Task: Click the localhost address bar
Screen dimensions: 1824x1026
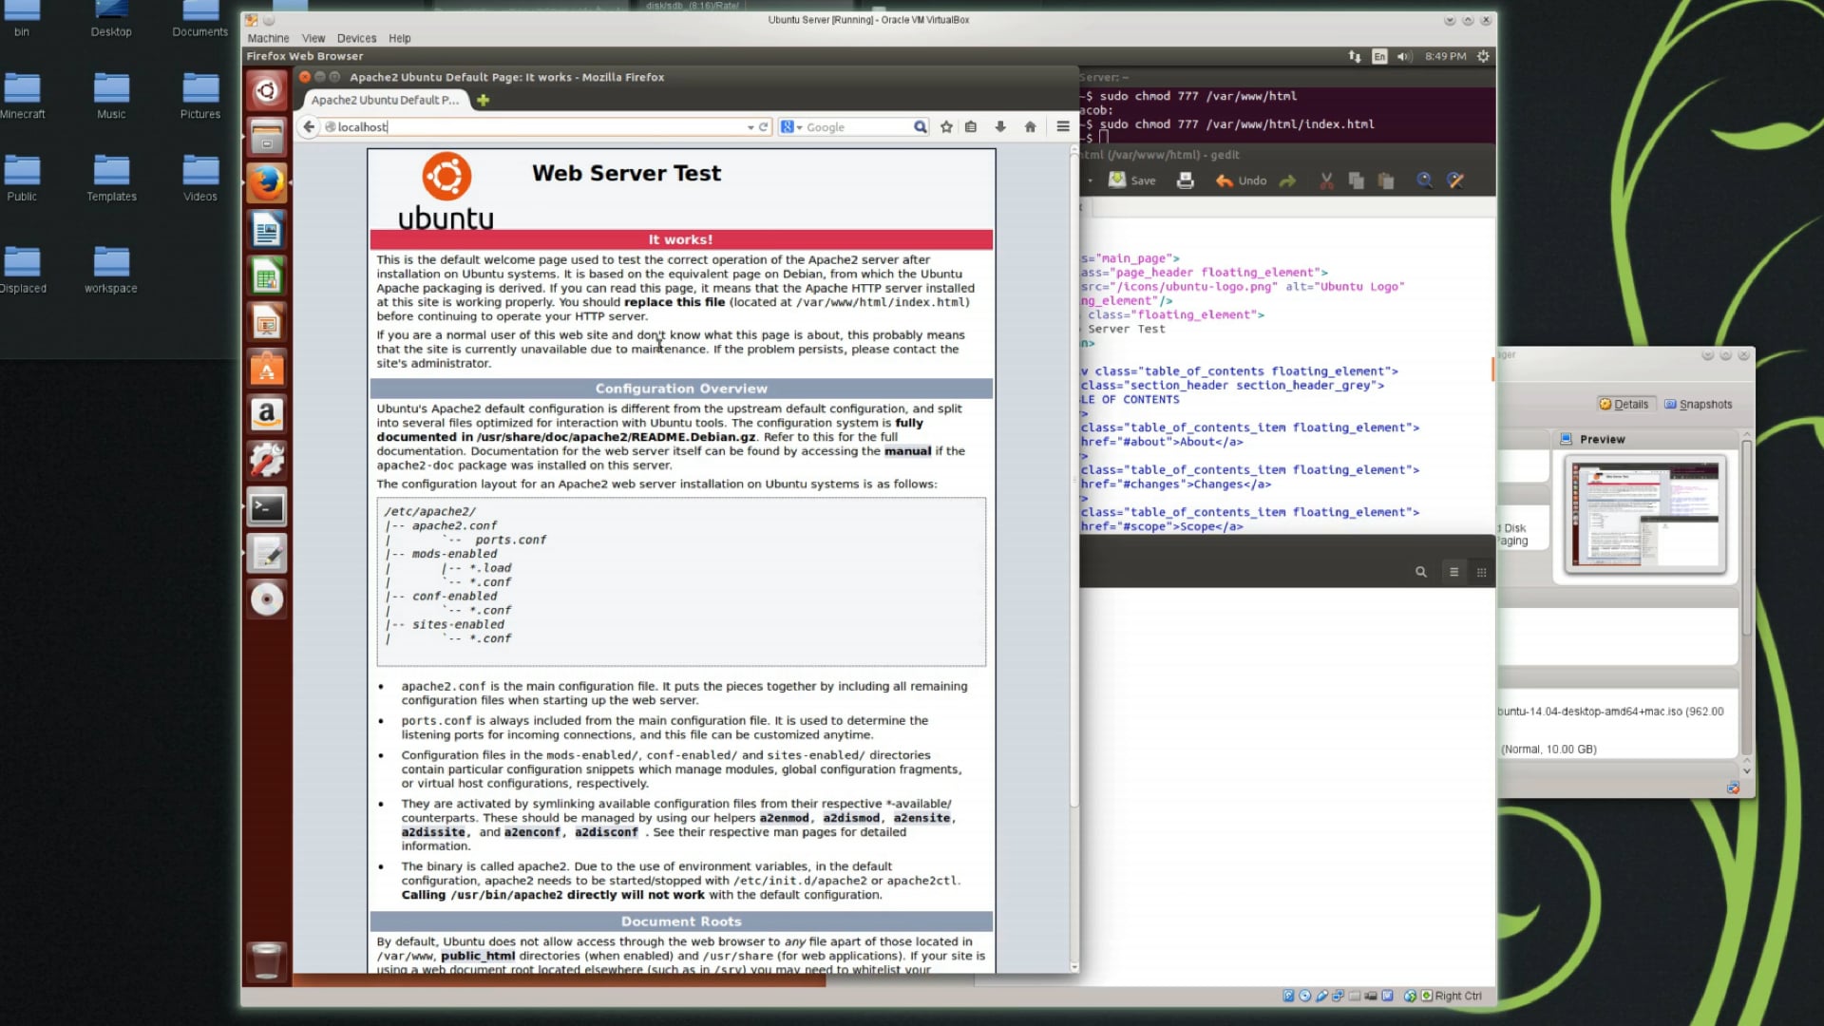Action: click(x=537, y=126)
